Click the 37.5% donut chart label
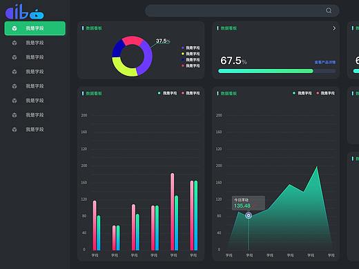 [x=163, y=41]
